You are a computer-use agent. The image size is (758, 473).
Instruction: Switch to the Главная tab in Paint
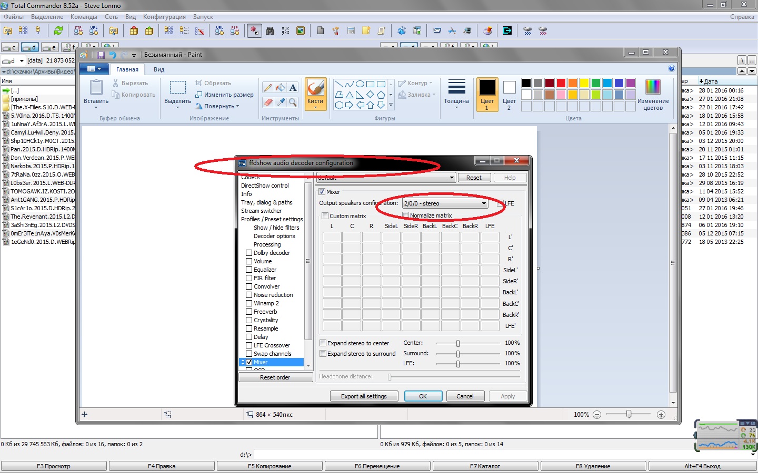127,69
